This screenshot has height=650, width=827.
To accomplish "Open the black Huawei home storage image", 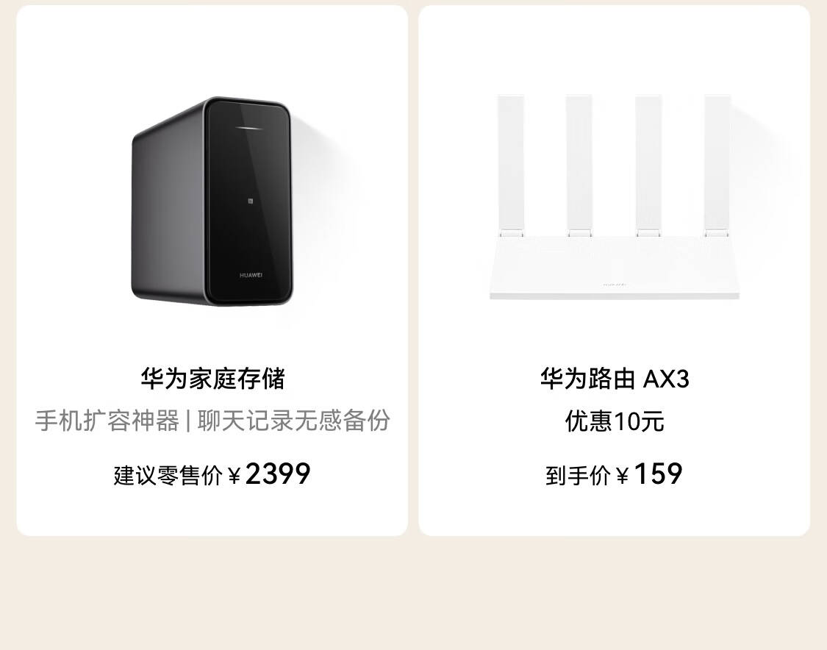I will point(212,201).
